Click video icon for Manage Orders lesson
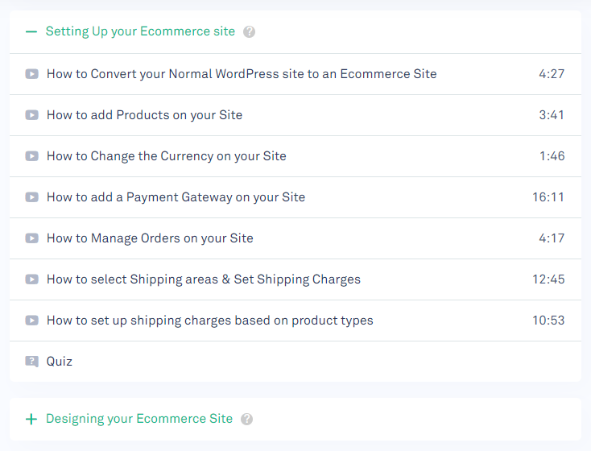Screen dimensions: 591x451 (x=31, y=238)
